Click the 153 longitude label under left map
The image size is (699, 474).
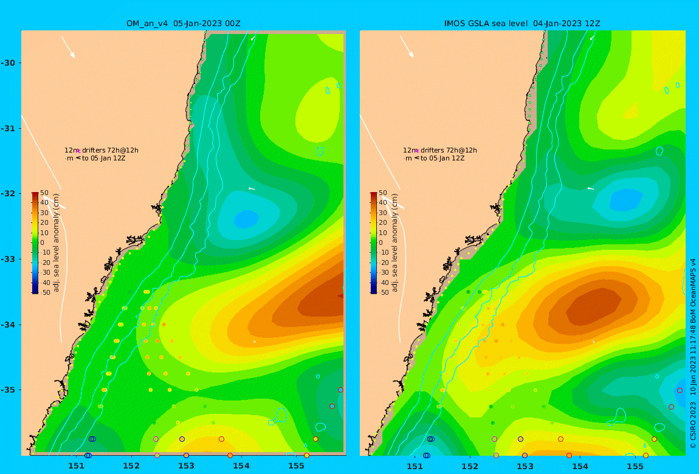click(187, 466)
